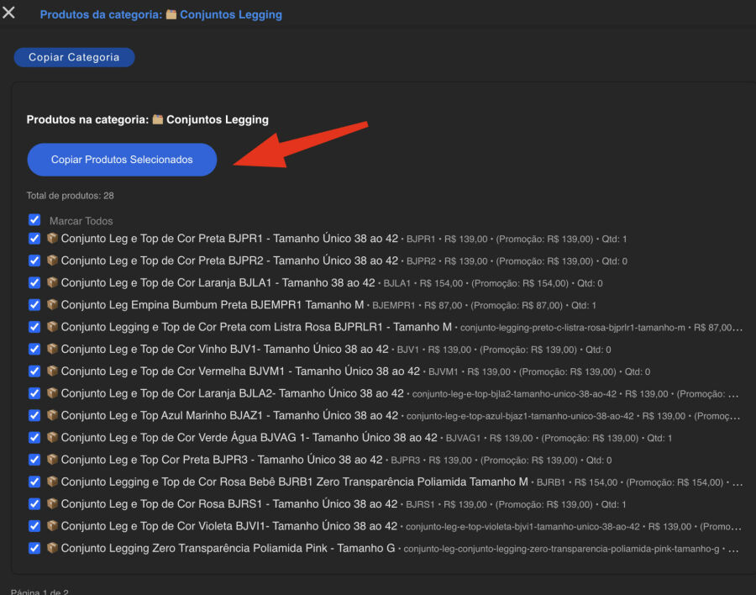The height and width of the screenshot is (595, 756).
Task: Click the package icon beside Verde Água BJVAG
Action: [52, 437]
